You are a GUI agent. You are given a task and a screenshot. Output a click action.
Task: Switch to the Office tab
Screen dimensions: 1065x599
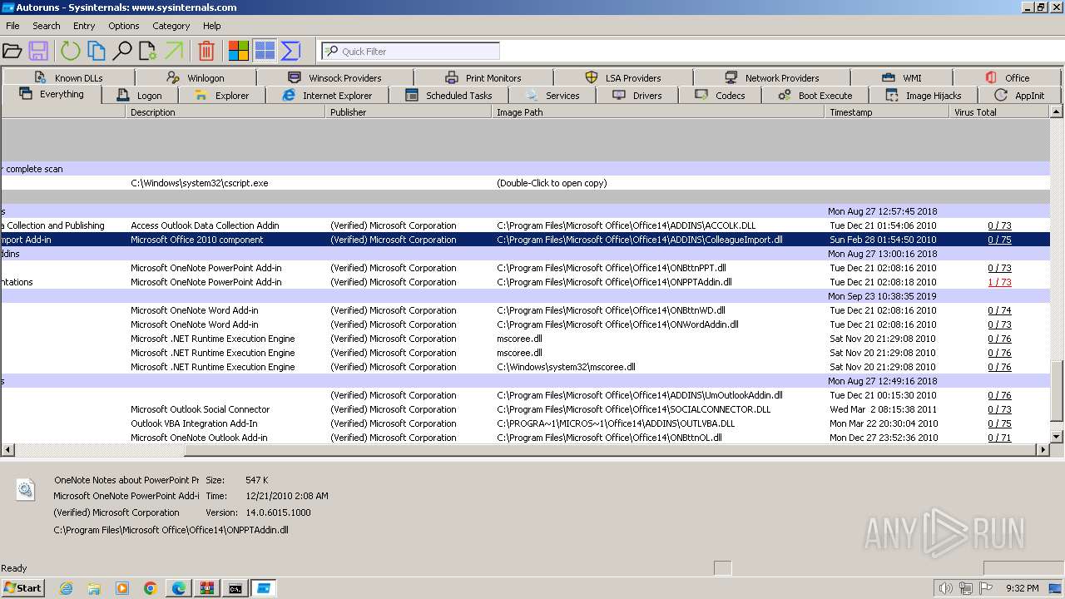click(1008, 77)
